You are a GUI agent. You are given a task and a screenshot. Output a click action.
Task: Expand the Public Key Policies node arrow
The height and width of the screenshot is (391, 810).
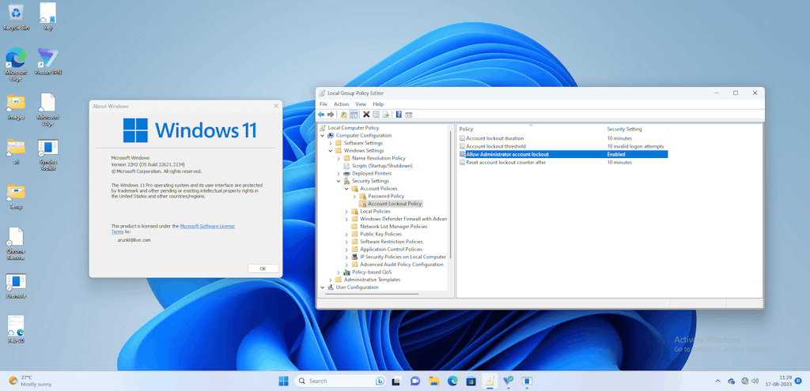(x=346, y=234)
